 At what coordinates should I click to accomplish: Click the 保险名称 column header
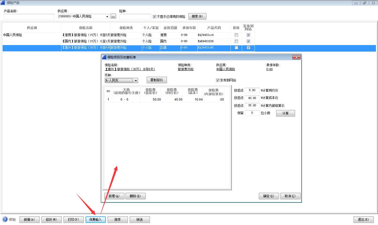[x=86, y=28]
